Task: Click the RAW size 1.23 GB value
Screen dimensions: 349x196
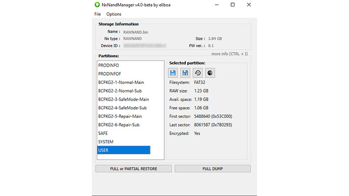Action: [x=201, y=91]
